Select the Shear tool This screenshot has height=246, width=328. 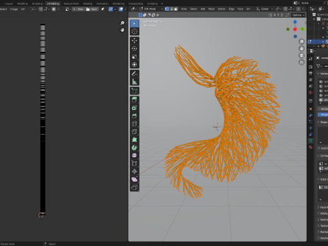[x=135, y=179]
